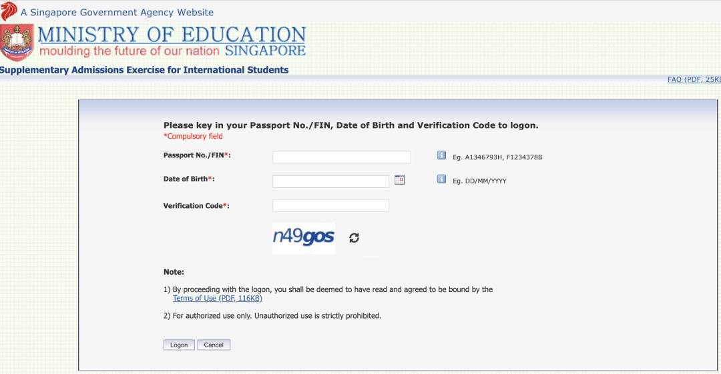721x374 pixels.
Task: Refresh the verification code captcha
Action: point(354,238)
